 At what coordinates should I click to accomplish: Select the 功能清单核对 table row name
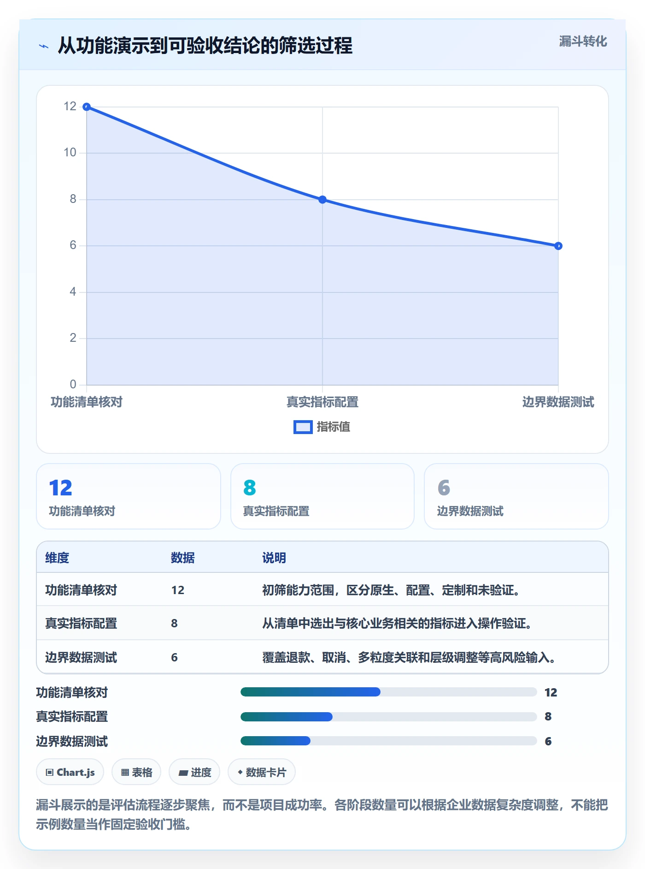(81, 590)
